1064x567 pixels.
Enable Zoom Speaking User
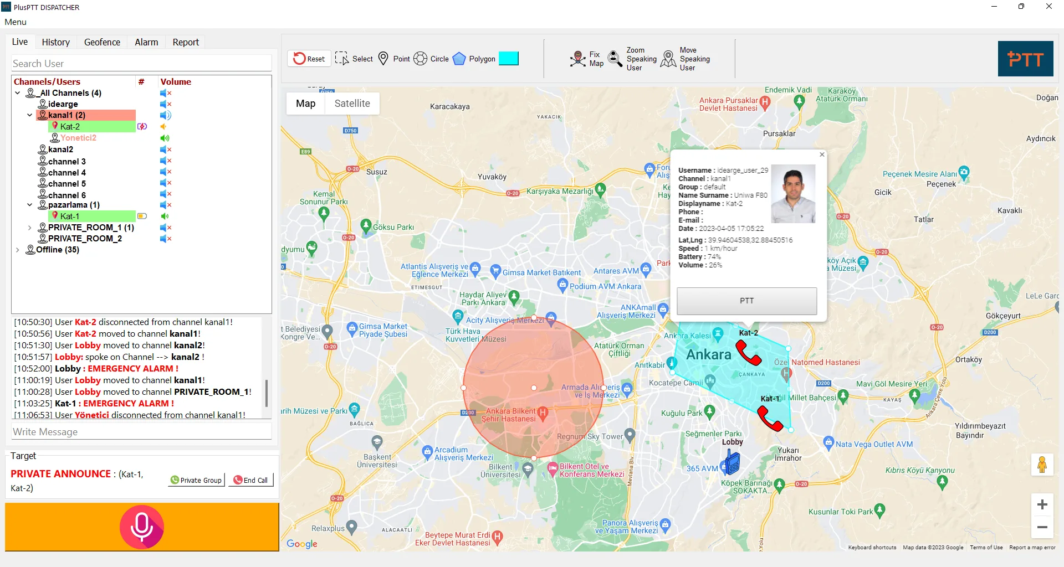click(632, 59)
